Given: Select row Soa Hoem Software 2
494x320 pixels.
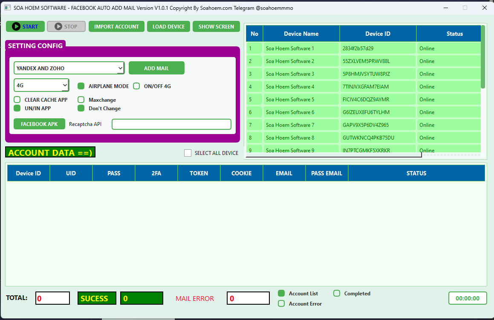Looking at the screenshot, I should point(364,61).
